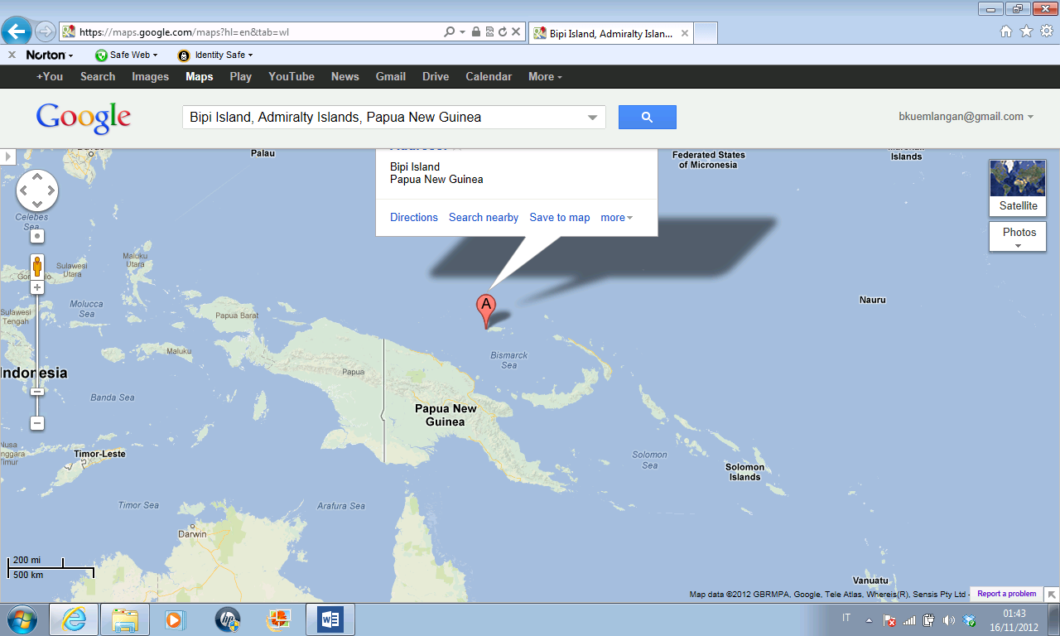Switch to the Bipi Island browser tab
Viewport: 1060px width, 636px height.
(x=611, y=33)
